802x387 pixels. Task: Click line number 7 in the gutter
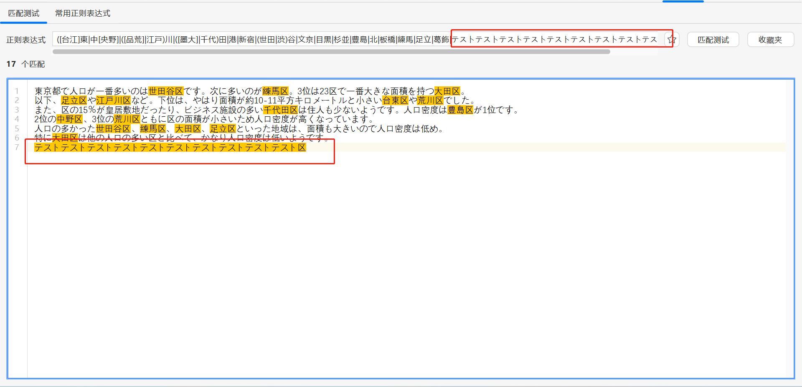click(17, 147)
